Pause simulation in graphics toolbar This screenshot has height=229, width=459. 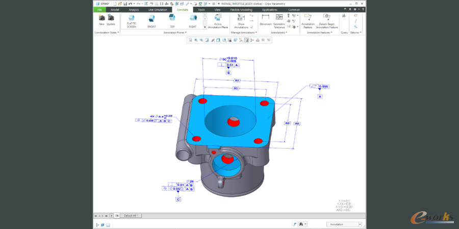point(263,40)
